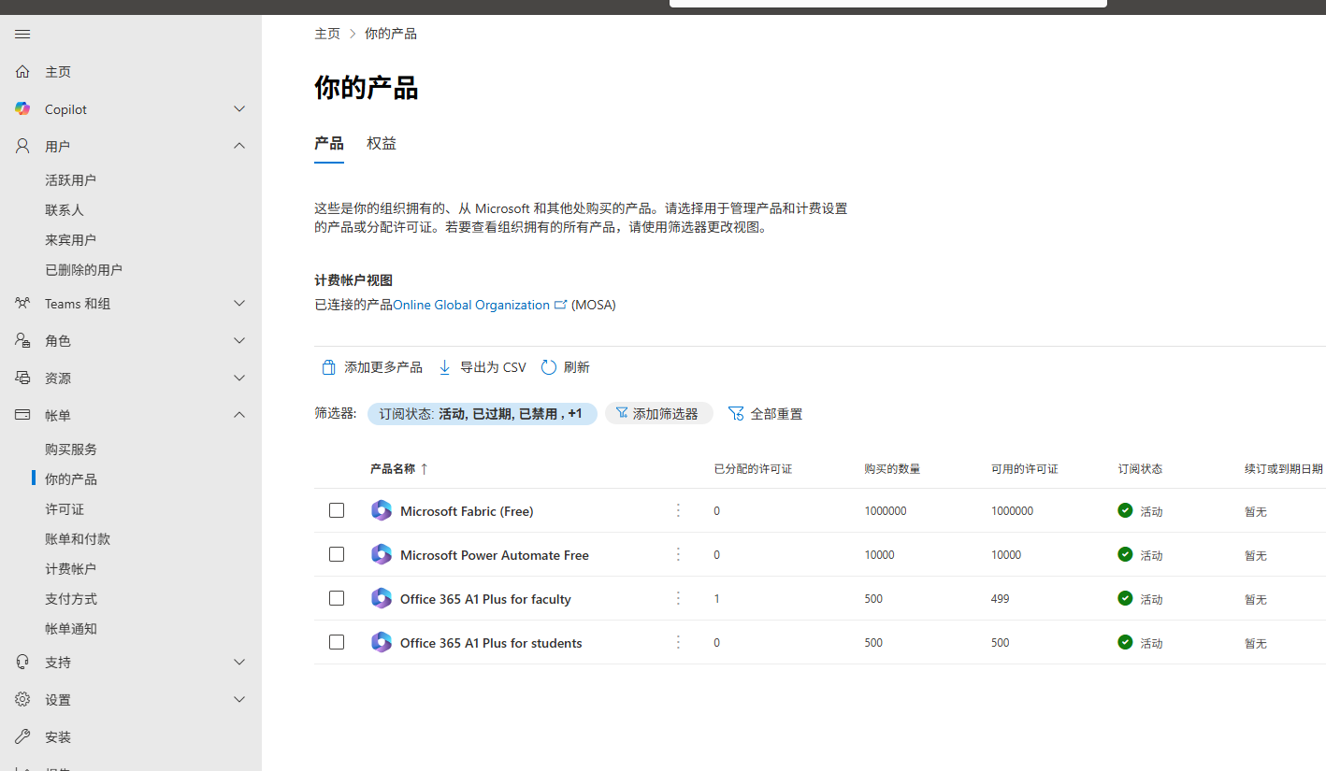Open 账单和付款 under 帐单
Screen dimensions: 1326x771
click(78, 539)
